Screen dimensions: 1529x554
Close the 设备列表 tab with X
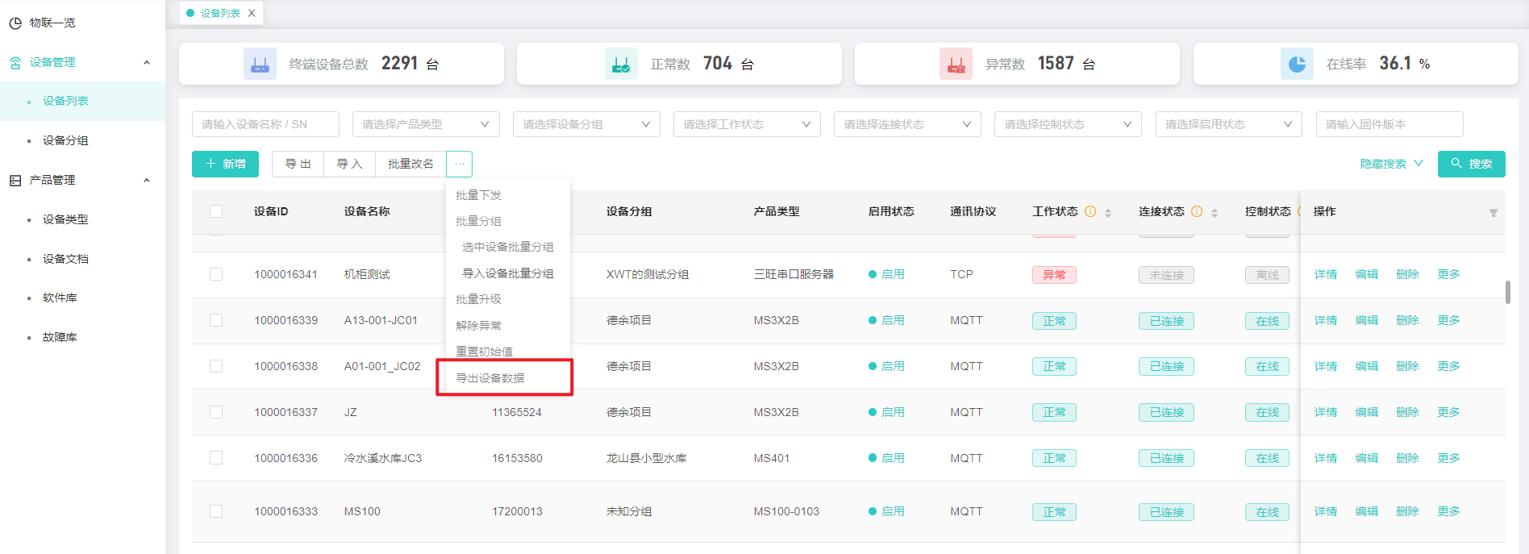[252, 13]
